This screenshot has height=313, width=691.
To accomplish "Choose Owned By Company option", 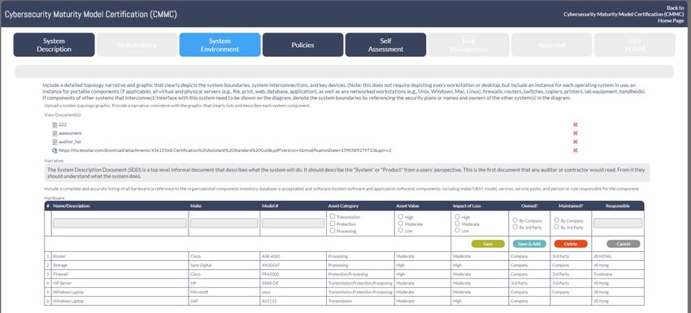I will 515,220.
